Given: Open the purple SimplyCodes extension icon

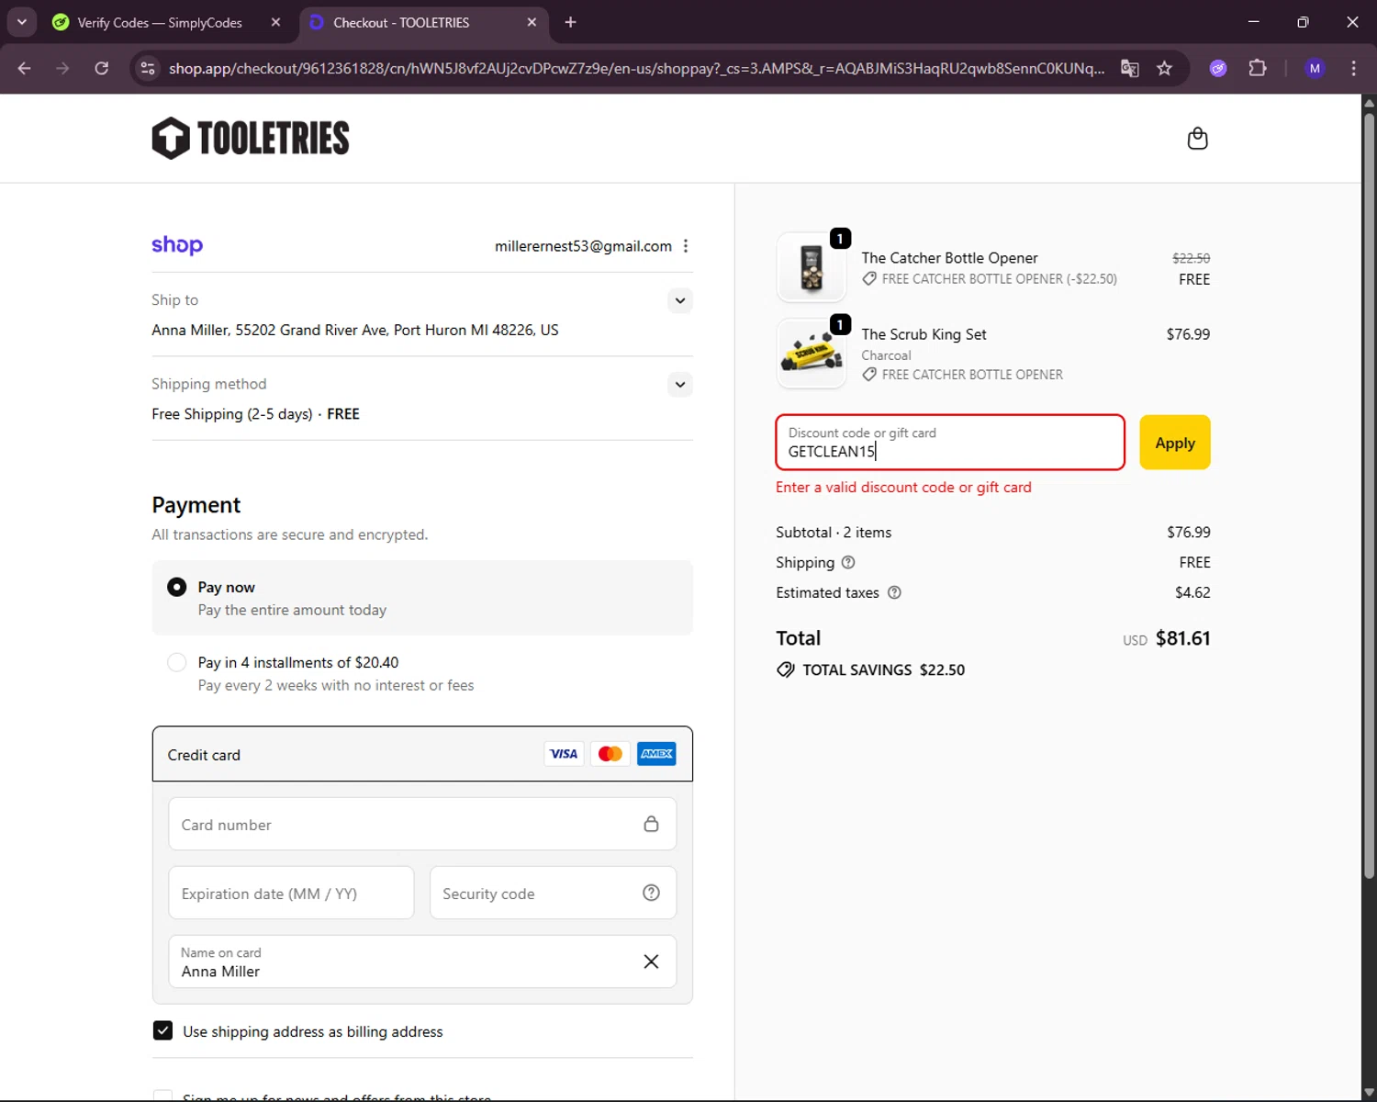Looking at the screenshot, I should point(1218,68).
